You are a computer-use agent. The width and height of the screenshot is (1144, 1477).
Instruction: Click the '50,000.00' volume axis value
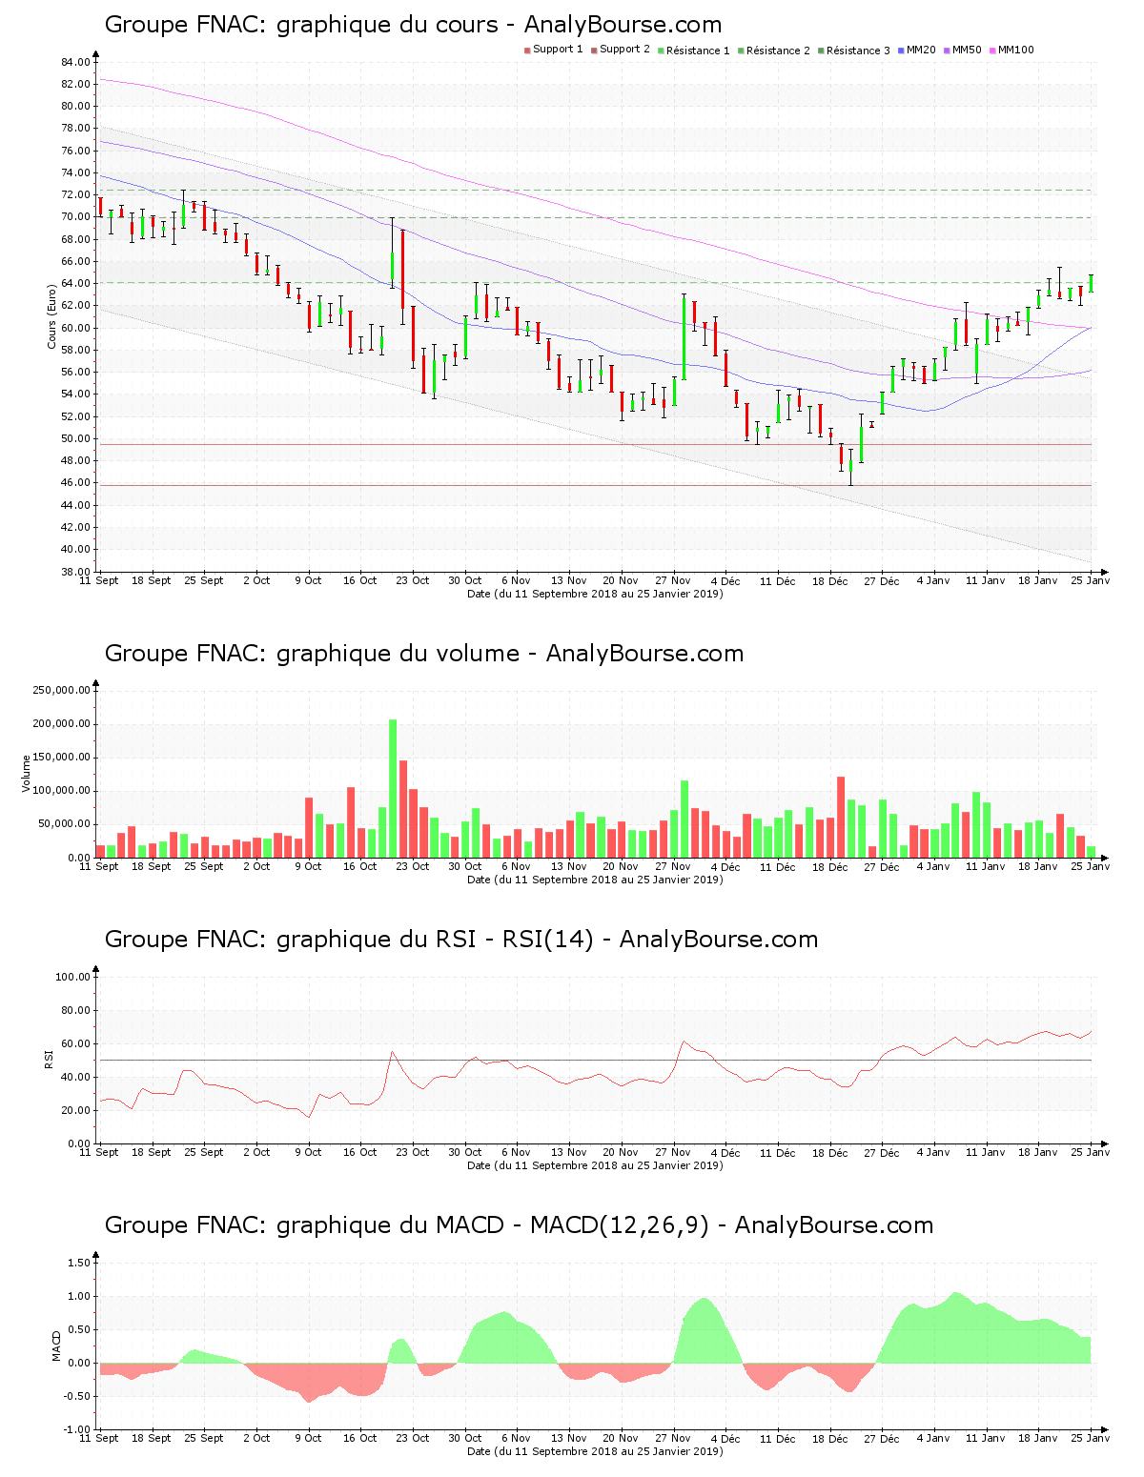[x=64, y=824]
